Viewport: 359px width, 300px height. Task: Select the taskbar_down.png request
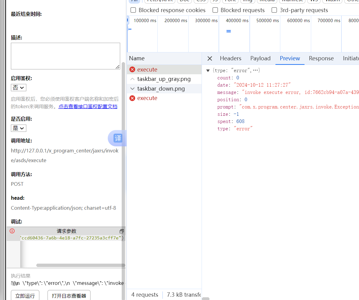(x=161, y=89)
